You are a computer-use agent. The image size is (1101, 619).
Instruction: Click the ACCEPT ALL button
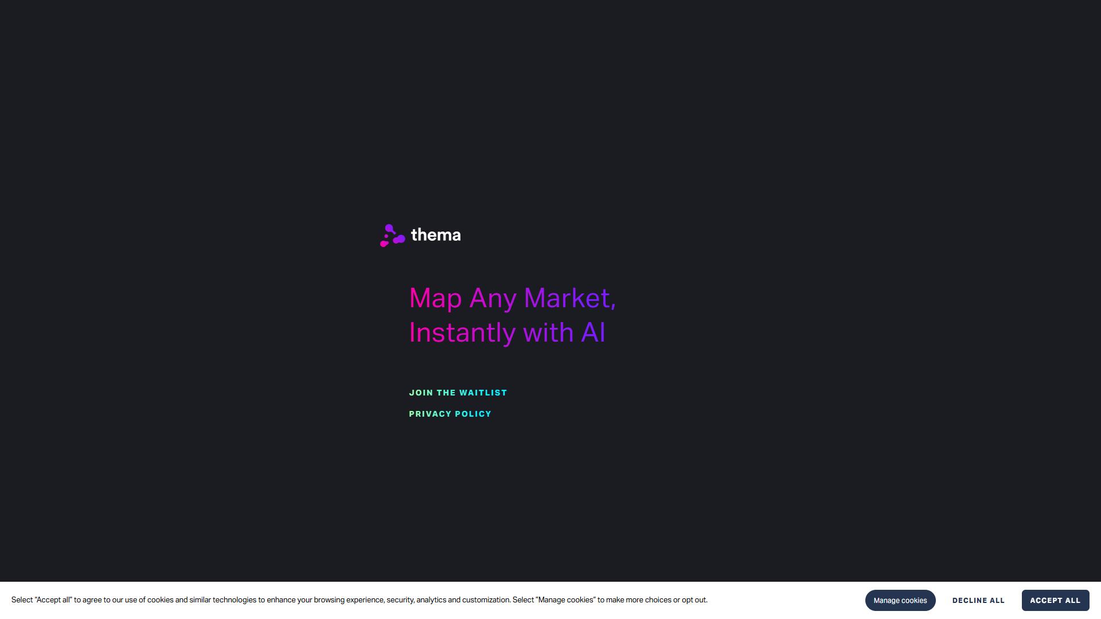1055,600
